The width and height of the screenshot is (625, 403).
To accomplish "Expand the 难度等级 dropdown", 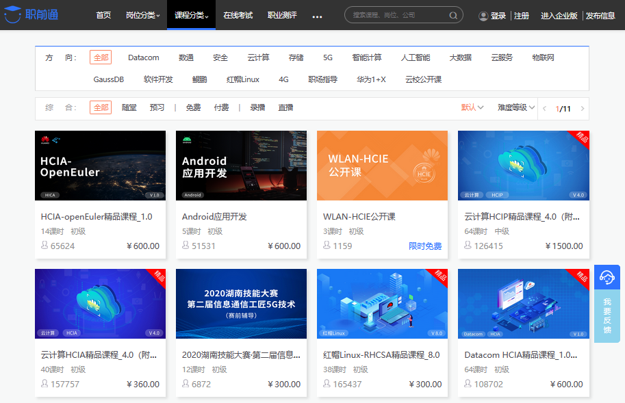I will [x=515, y=107].
